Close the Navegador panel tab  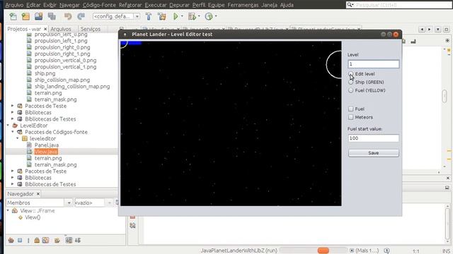[x=38, y=194]
